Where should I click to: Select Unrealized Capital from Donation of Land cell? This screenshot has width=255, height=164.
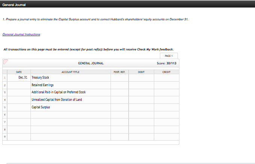pos(71,100)
